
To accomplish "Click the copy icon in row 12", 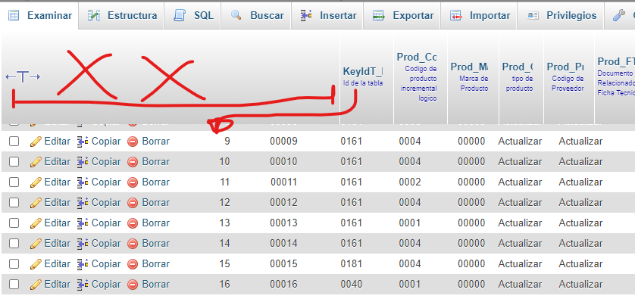I will pos(83,202).
